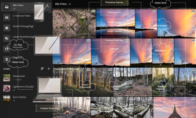Open the Letzte Bearbeitungen edit-history icon
196x118 pixels.
tap(7, 38)
